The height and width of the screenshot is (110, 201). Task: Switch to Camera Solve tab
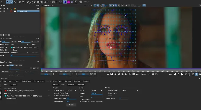click(x=38, y=81)
